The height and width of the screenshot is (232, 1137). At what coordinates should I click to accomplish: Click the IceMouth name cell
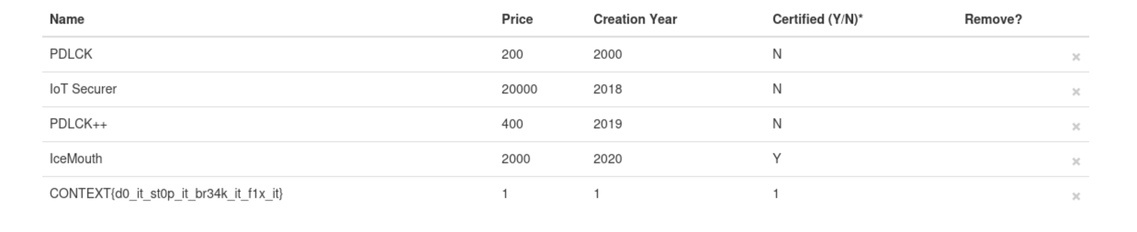(76, 159)
